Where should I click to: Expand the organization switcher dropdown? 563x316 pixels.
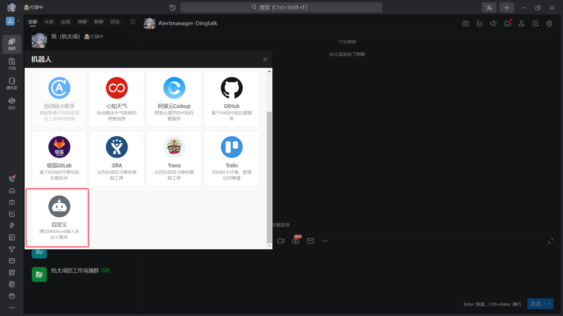click(x=18, y=21)
